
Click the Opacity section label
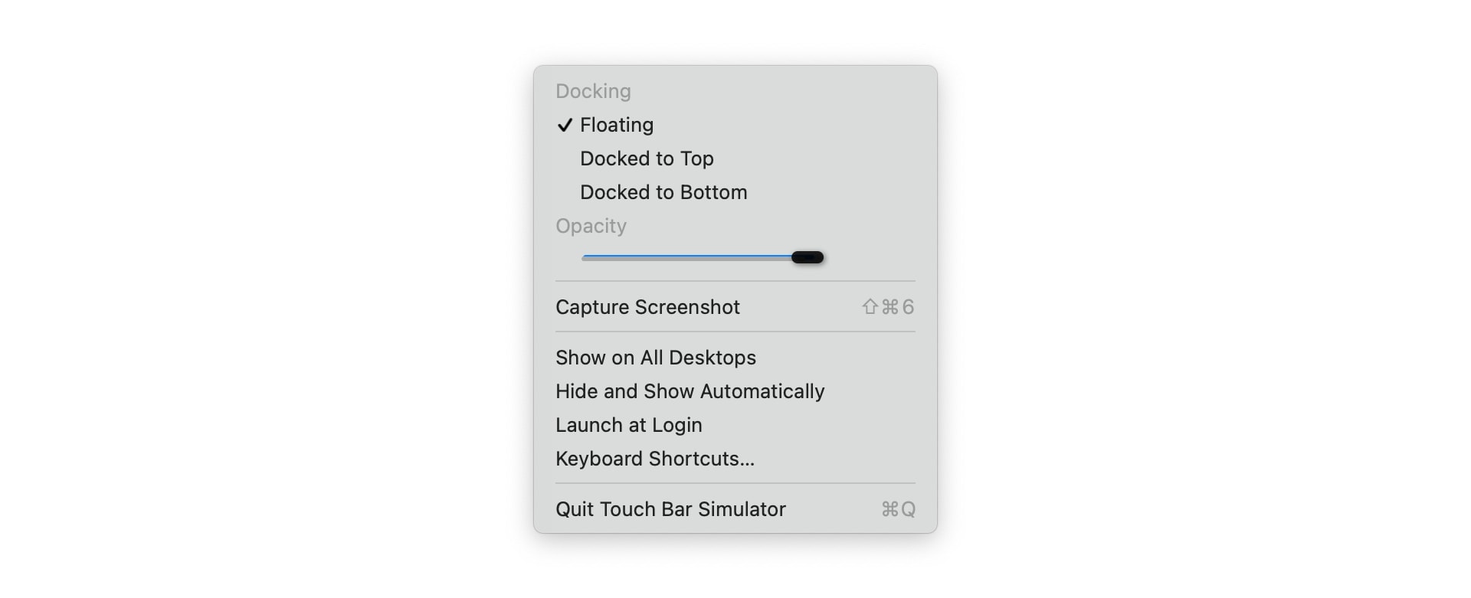(591, 226)
